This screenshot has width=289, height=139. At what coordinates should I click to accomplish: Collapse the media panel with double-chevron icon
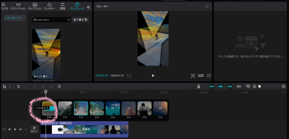click(x=88, y=7)
